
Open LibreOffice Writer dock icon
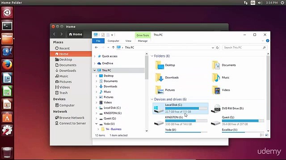coord(7,78)
